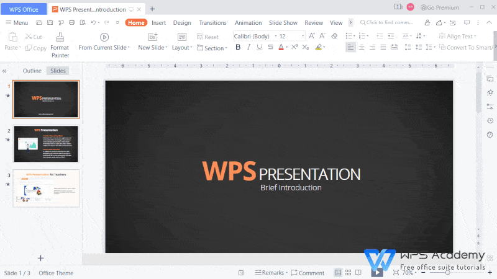Click Convert To SmartArt button
The image size is (497, 279).
click(466, 47)
